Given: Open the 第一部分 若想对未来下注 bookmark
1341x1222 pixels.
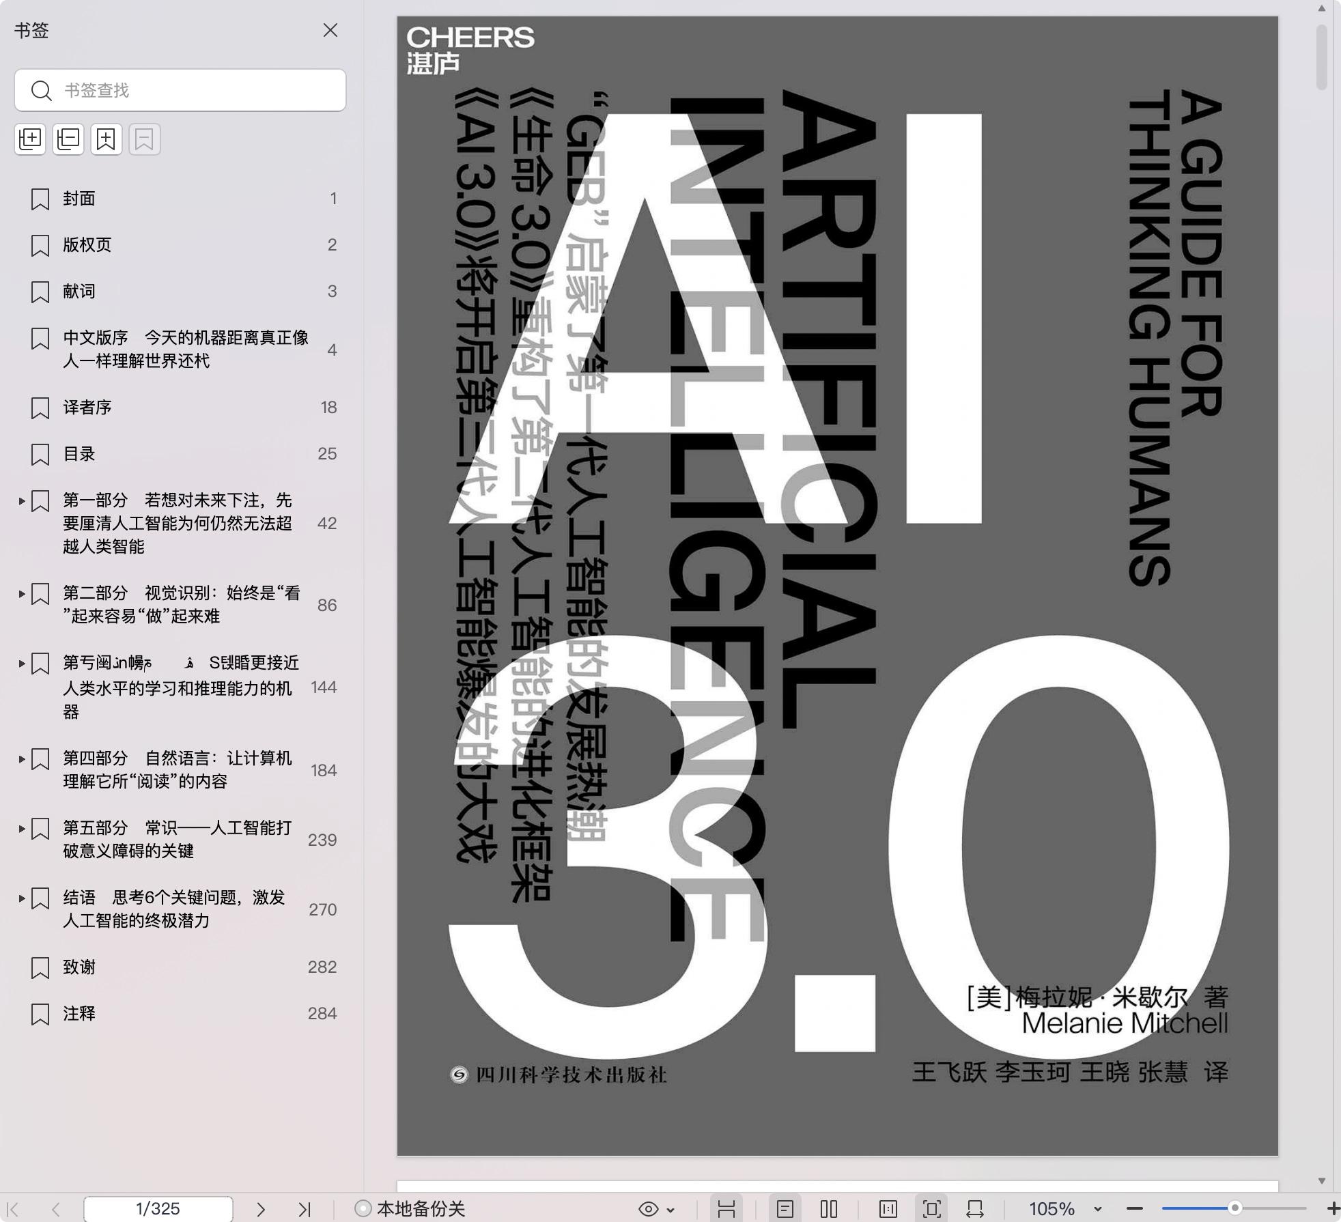Looking at the screenshot, I should coord(178,524).
